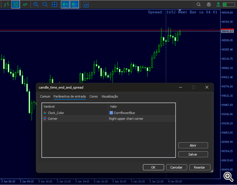Click the magnifier zoom overlay icon
The height and width of the screenshot is (185, 237).
pos(228,176)
